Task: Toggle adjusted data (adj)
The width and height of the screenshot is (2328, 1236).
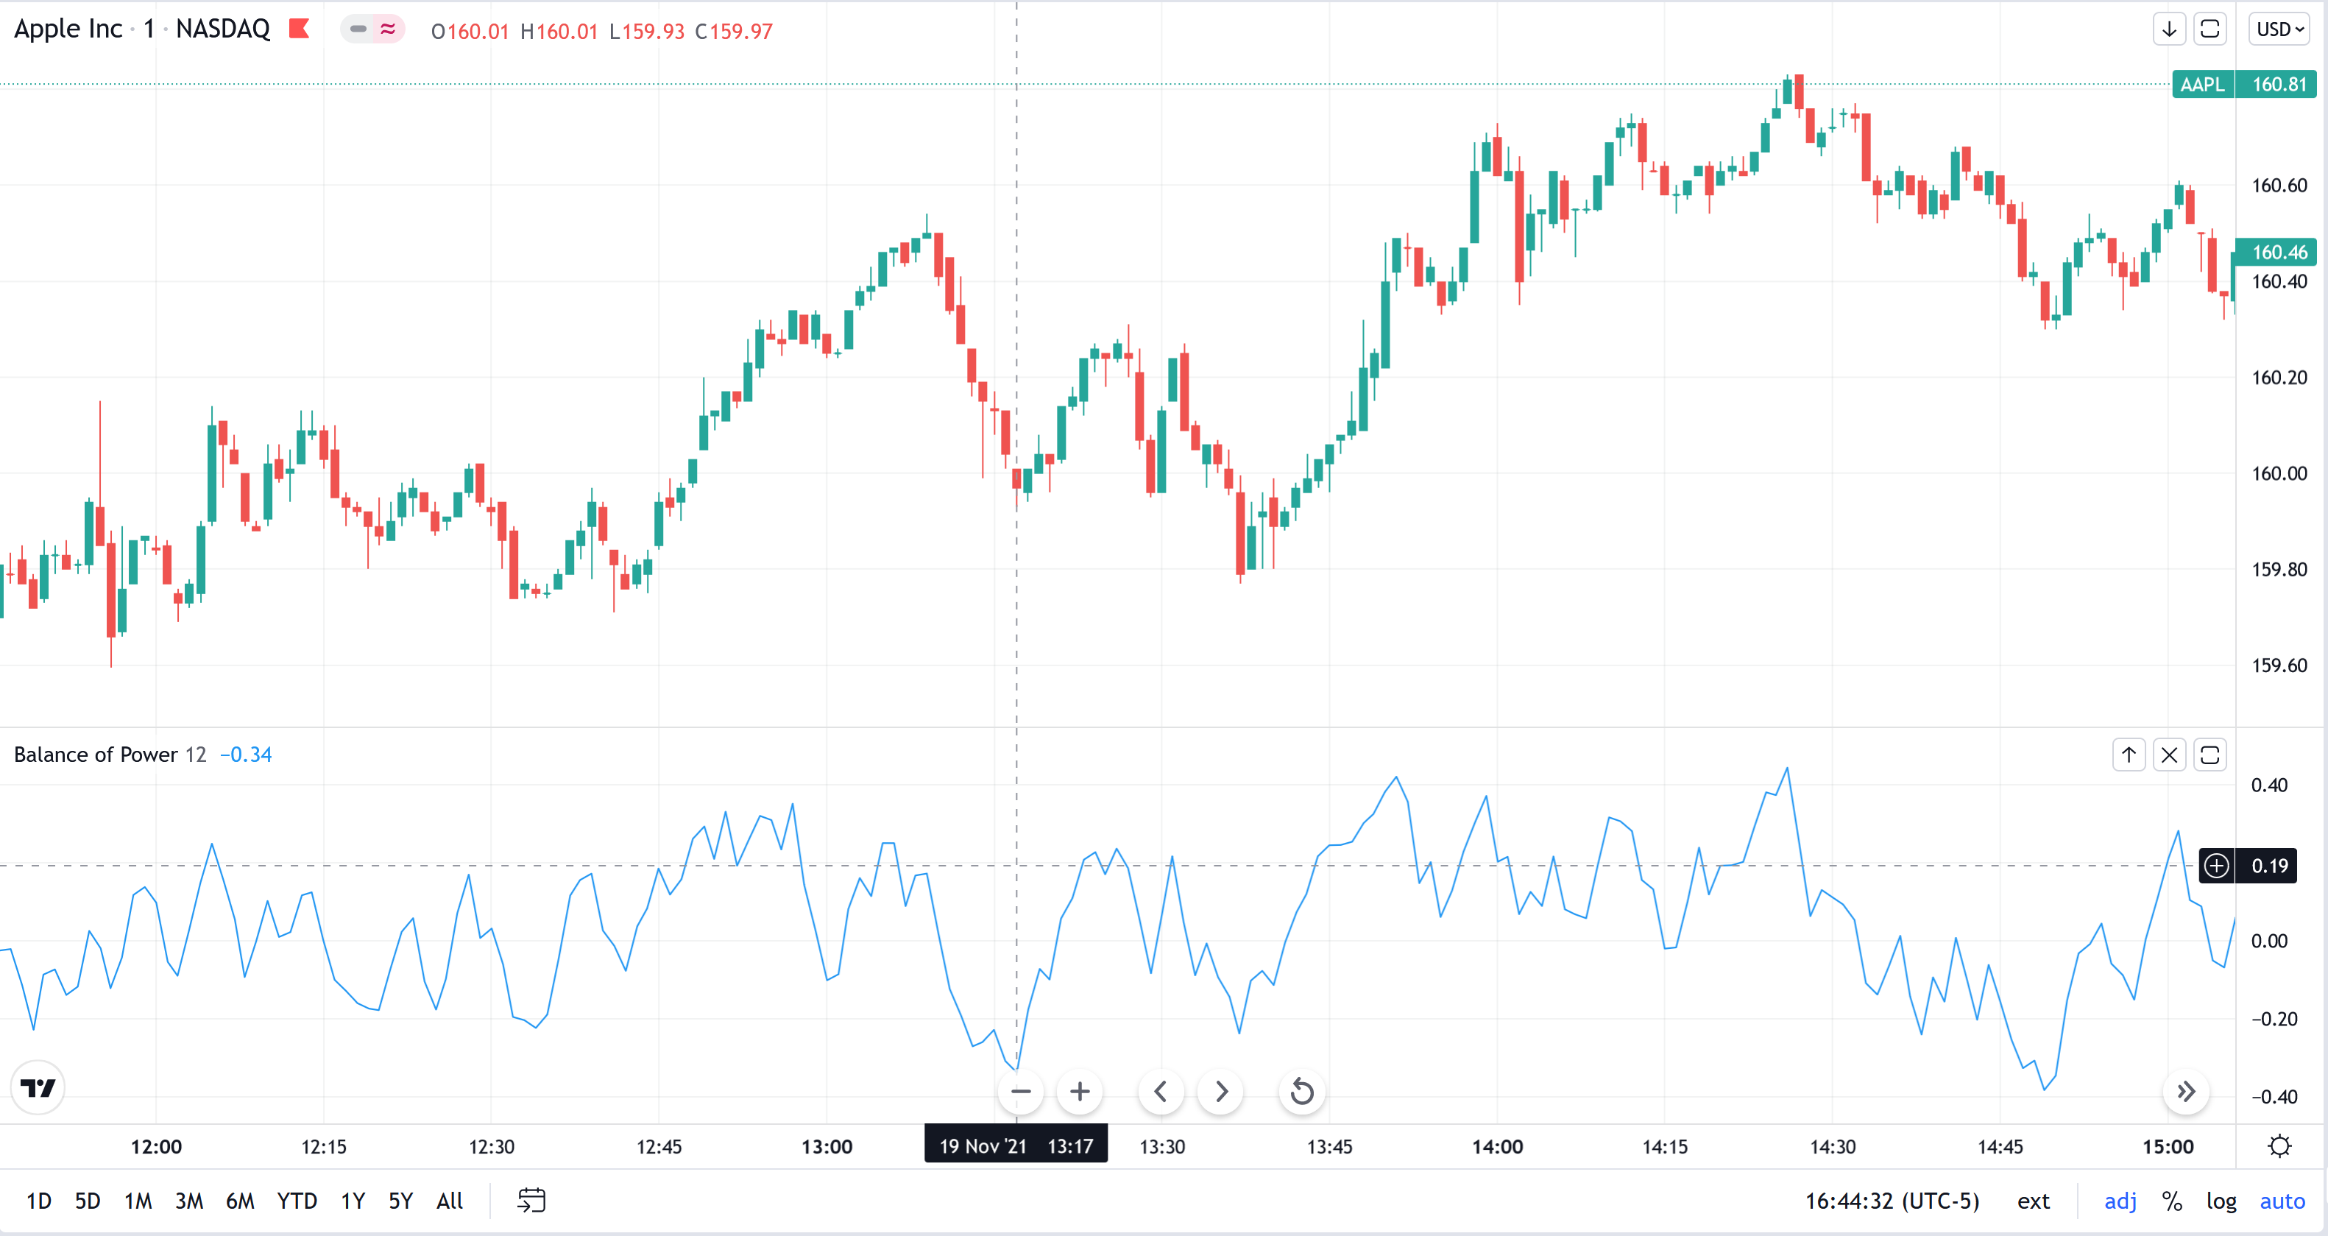Action: click(2120, 1201)
